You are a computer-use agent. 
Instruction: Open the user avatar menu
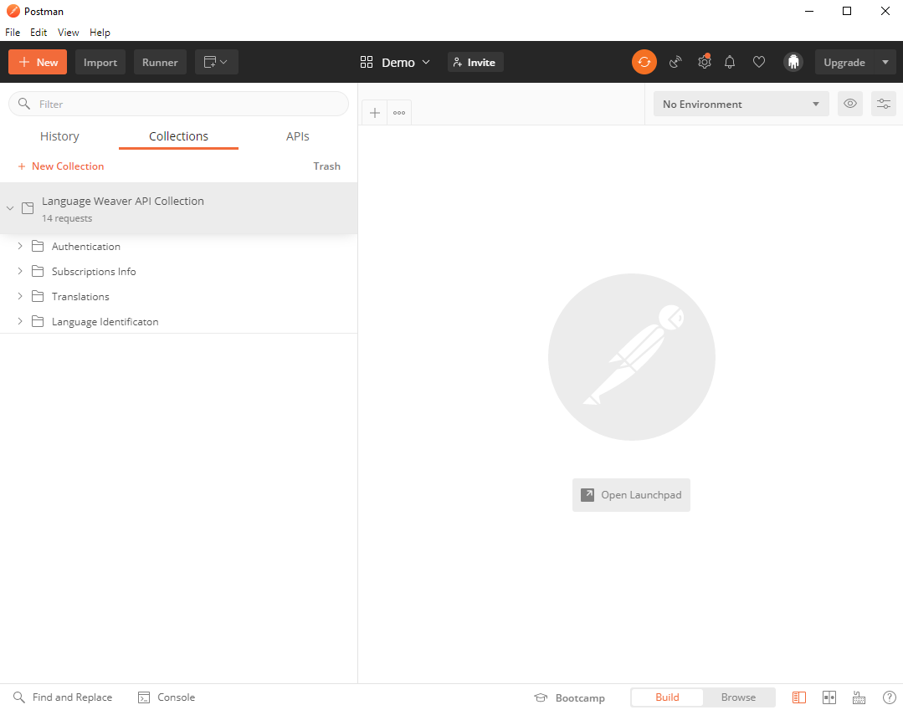click(793, 62)
